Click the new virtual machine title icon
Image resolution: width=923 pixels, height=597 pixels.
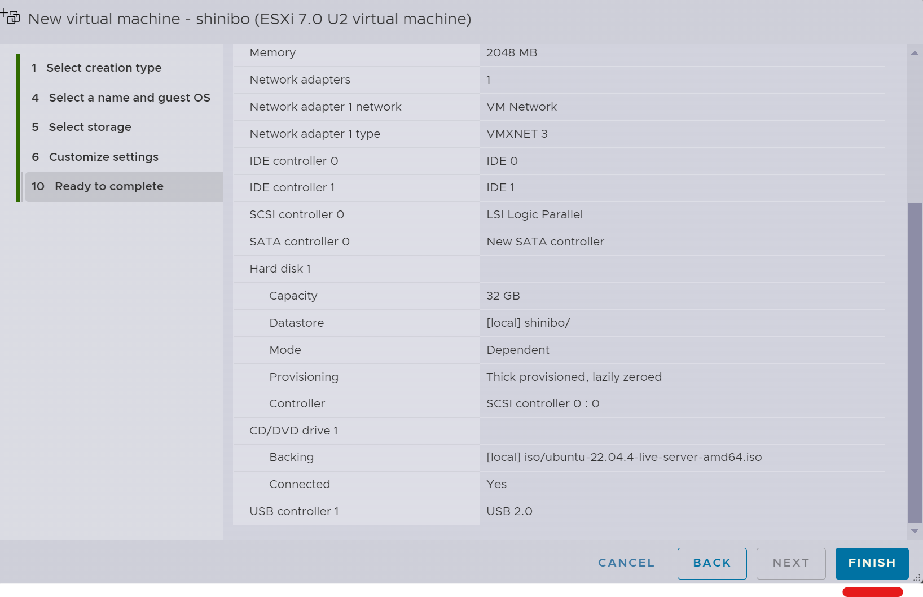coord(10,17)
